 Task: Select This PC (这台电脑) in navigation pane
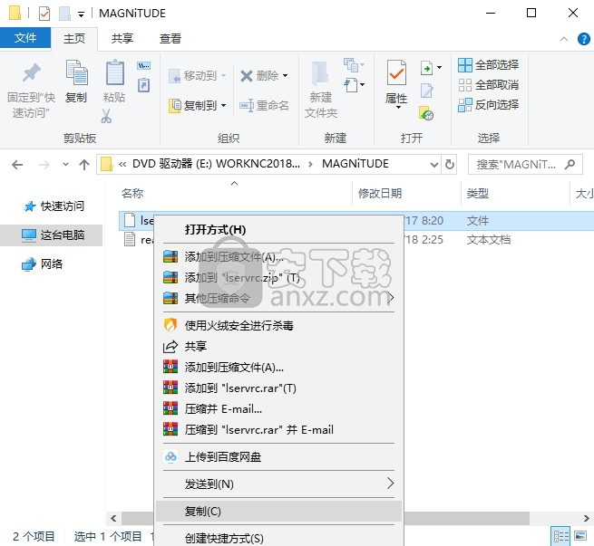53,235
